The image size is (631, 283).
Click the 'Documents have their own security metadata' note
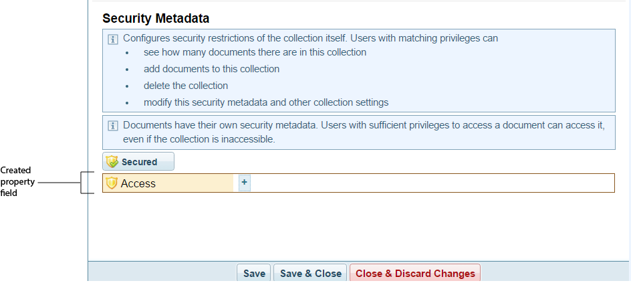[x=364, y=125]
